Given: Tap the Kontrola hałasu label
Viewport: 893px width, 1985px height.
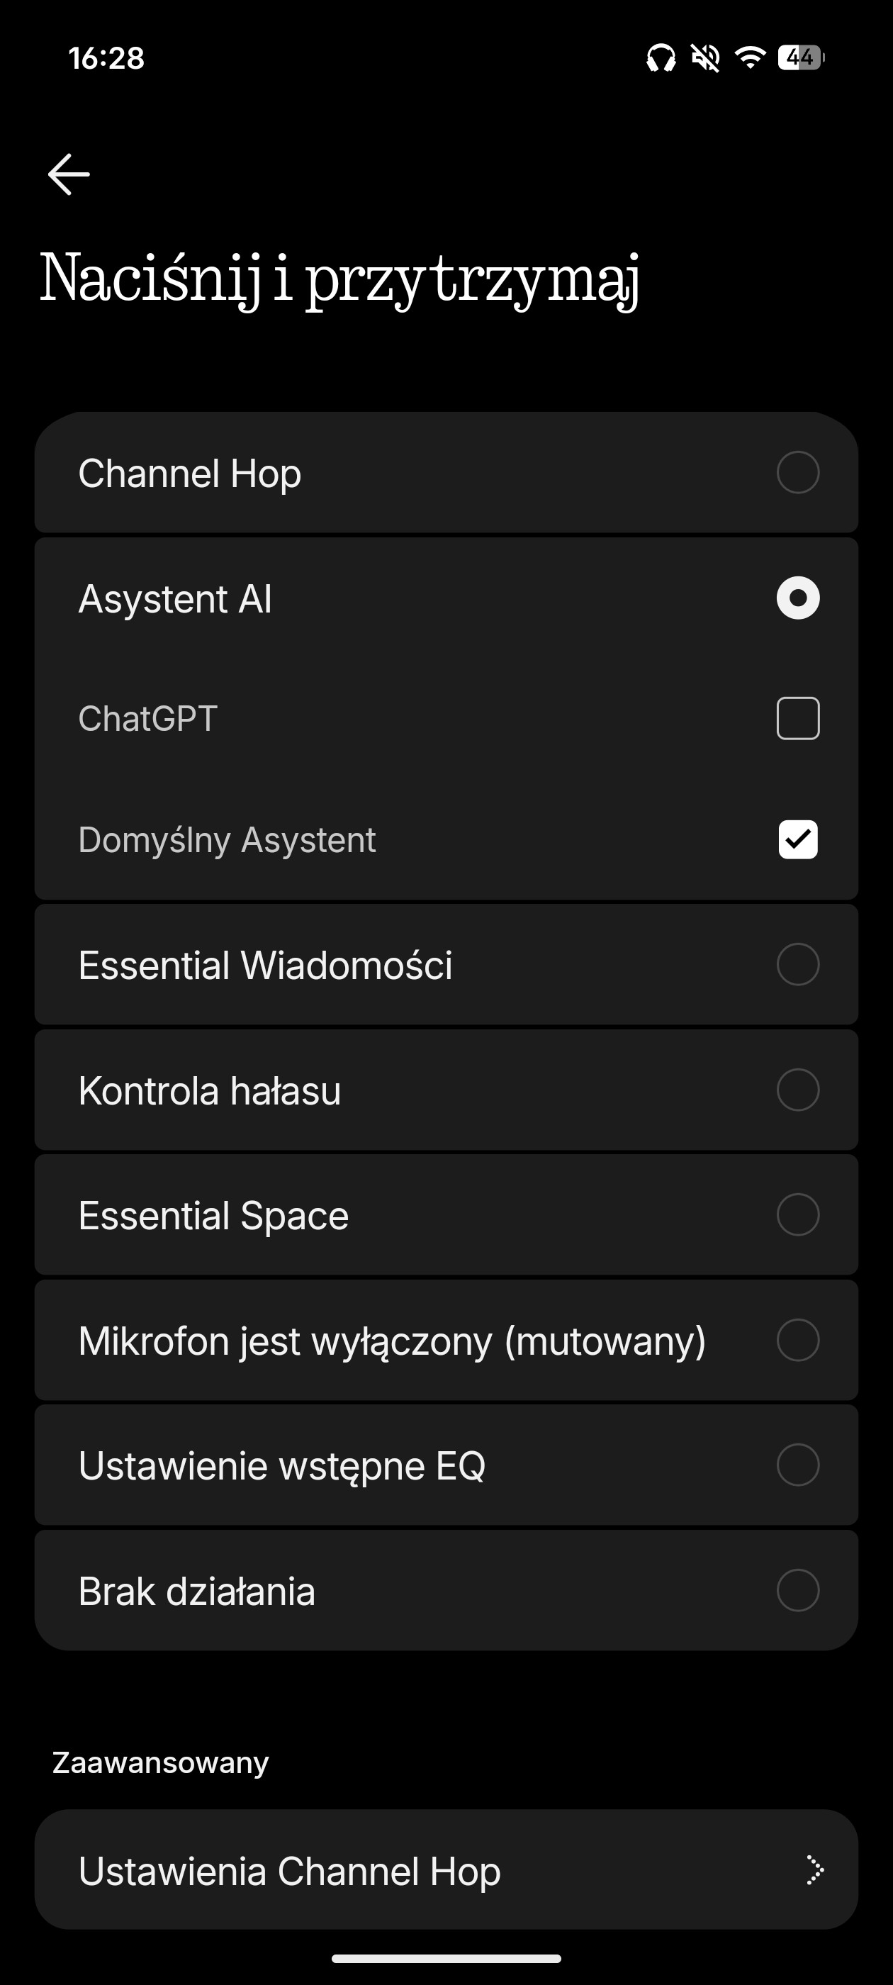Looking at the screenshot, I should point(210,1091).
